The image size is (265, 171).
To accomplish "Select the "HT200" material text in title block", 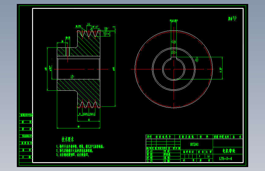I will [194, 145].
